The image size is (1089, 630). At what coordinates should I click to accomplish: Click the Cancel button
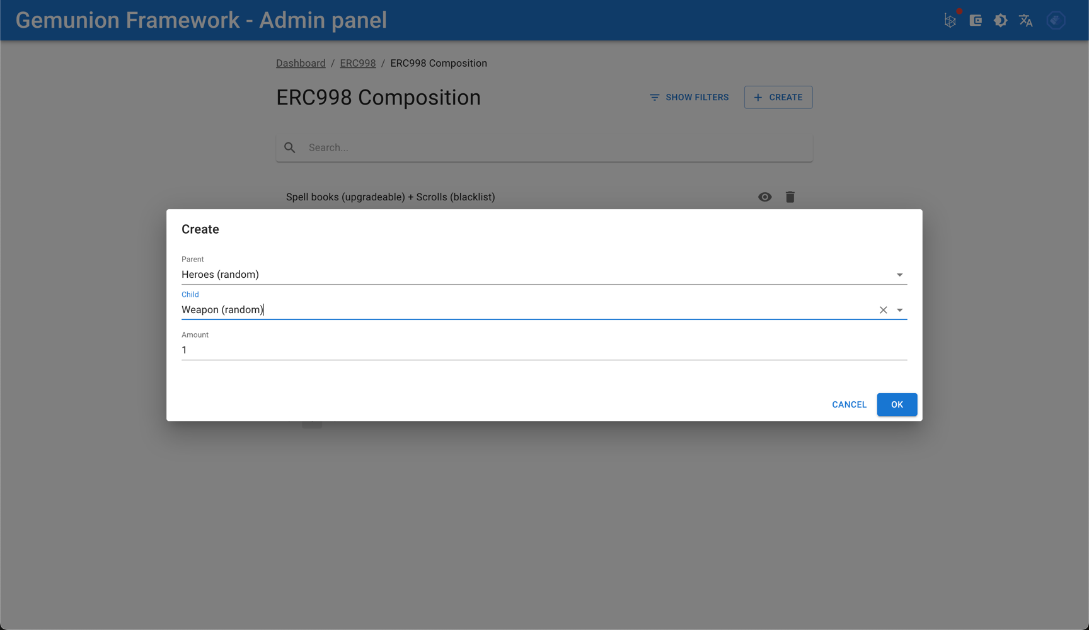coord(849,404)
